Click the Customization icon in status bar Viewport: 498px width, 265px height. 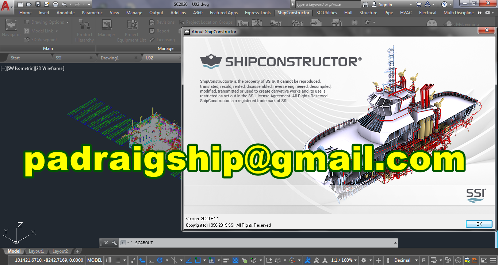(x=493, y=260)
